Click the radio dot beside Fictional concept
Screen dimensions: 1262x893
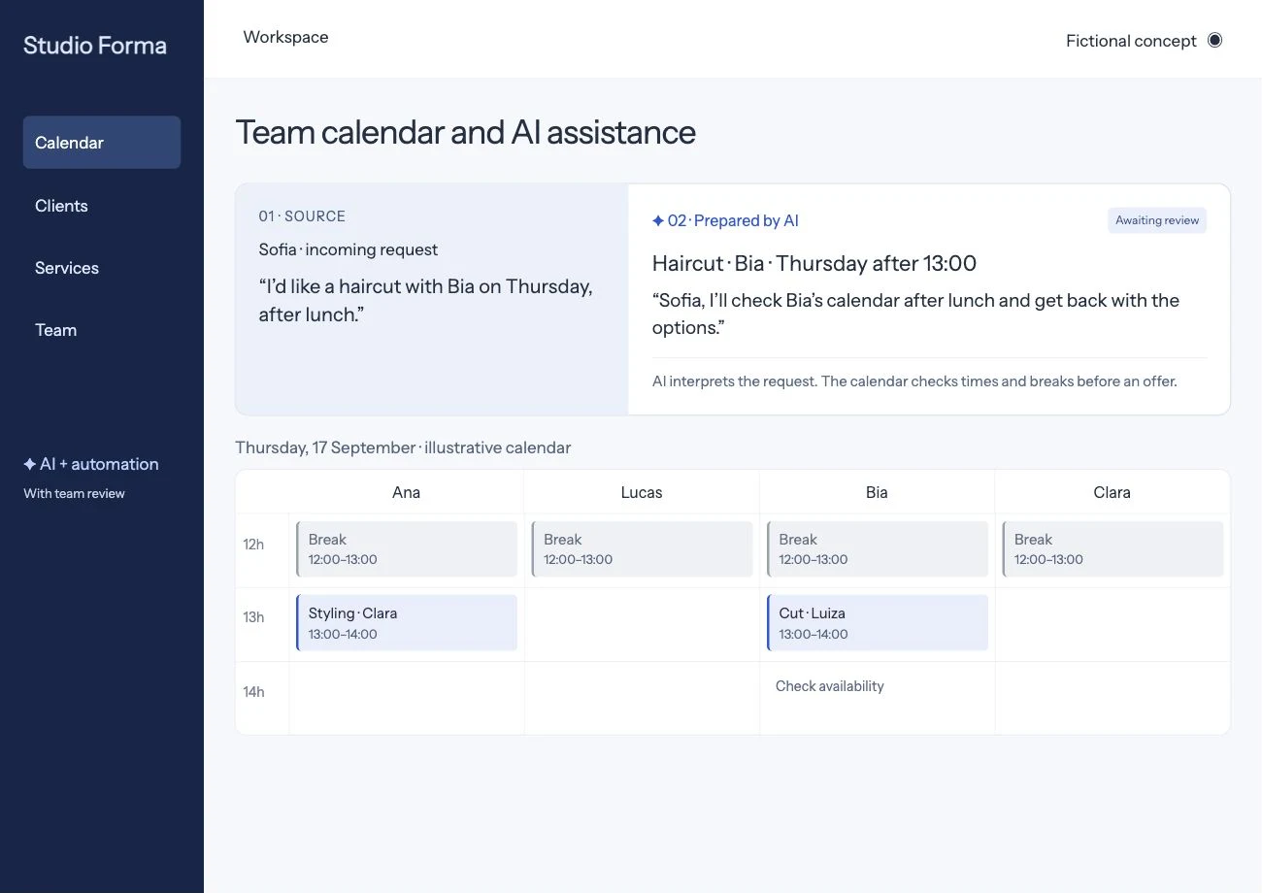click(x=1214, y=40)
